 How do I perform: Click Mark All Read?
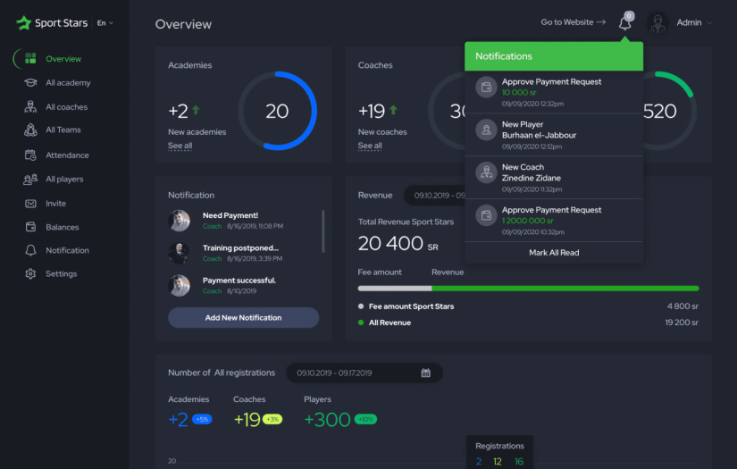point(554,253)
